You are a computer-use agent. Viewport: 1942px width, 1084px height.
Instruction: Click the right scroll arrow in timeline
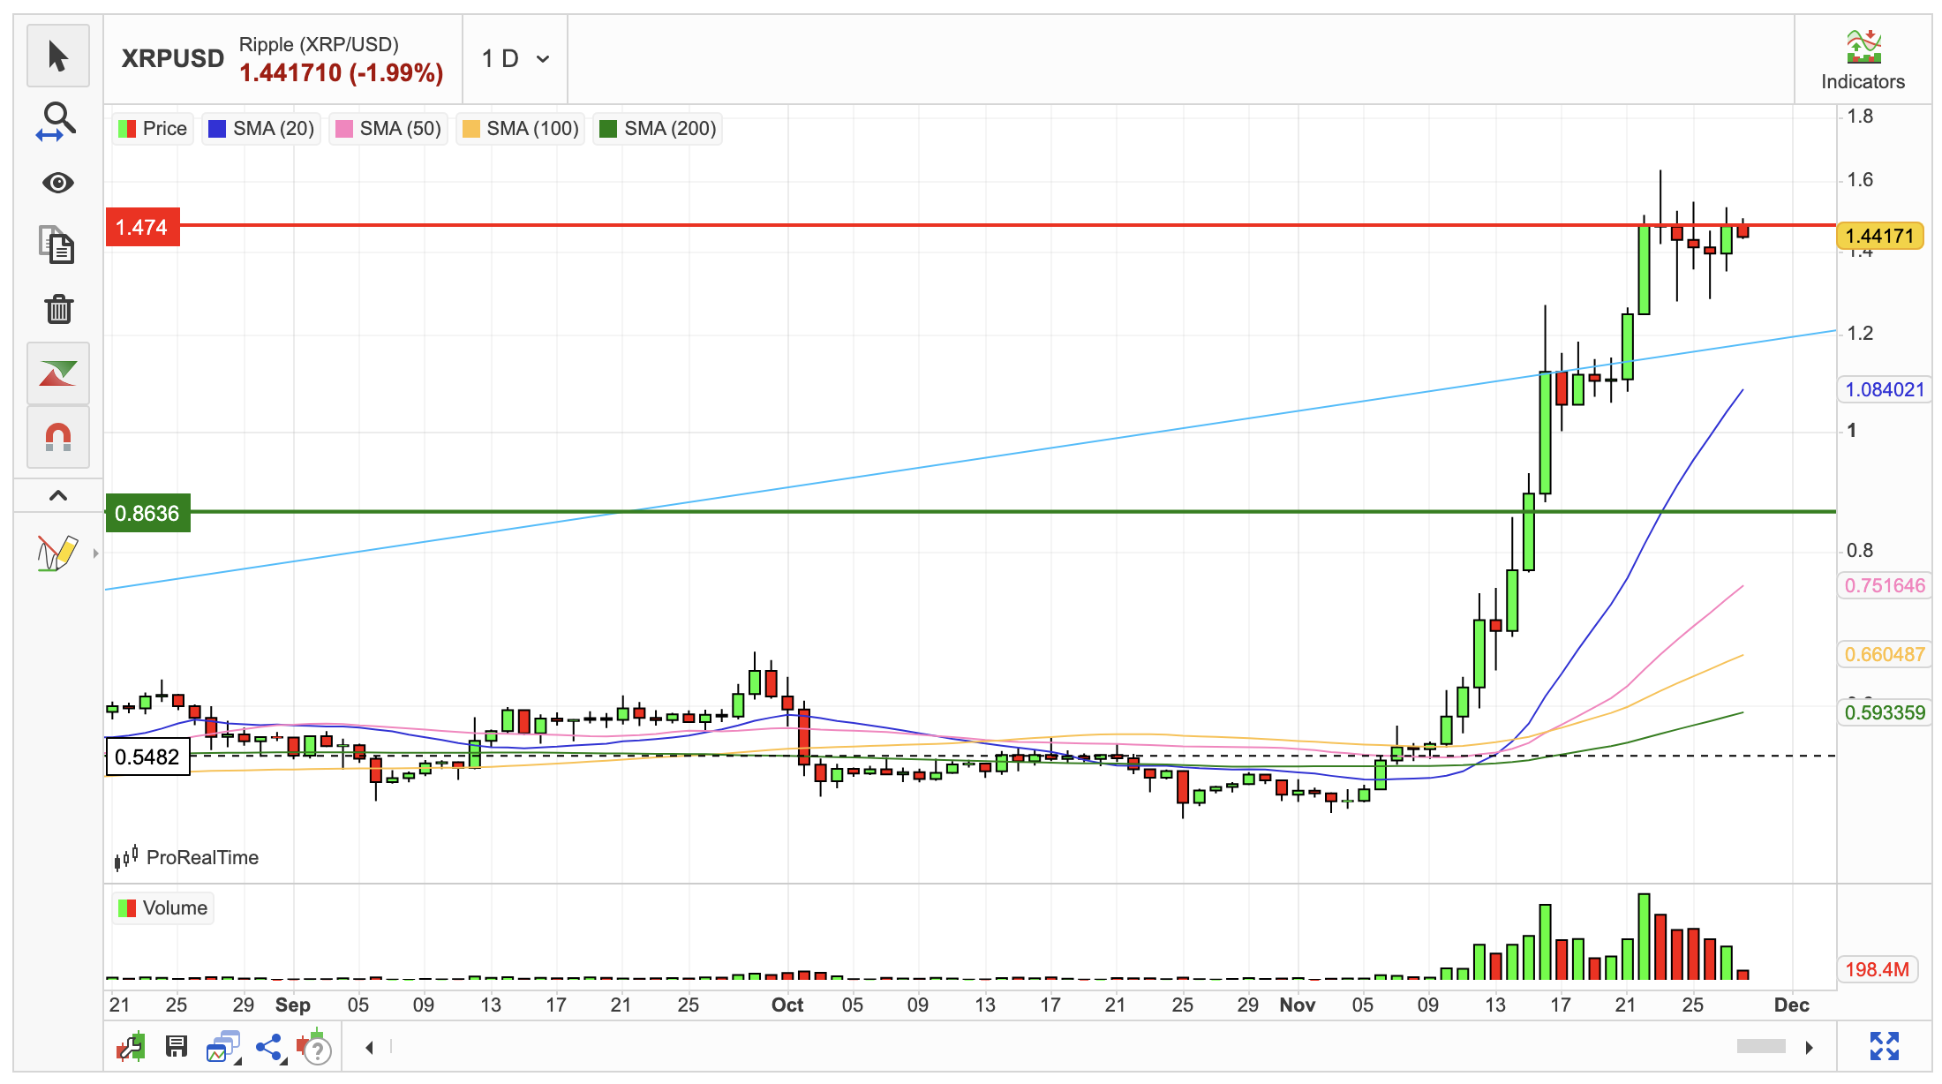pyautogui.click(x=1809, y=1047)
